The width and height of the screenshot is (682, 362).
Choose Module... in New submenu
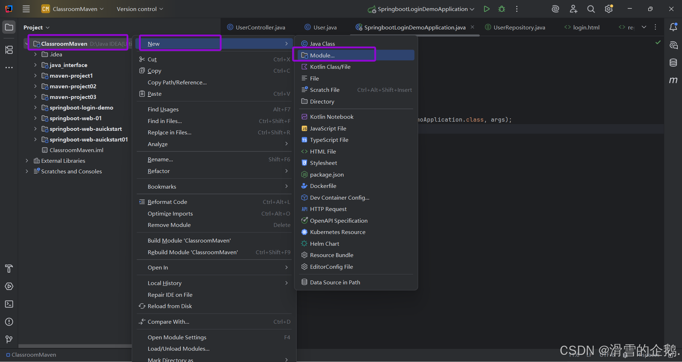356,55
